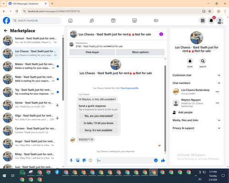Viewport: 229px width, 183px height.
Task: Choose a GIF from the composer
Action: (x=91, y=160)
